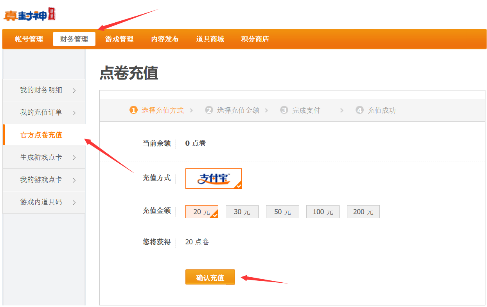Choose the 200 元 recharge amount

point(363,212)
